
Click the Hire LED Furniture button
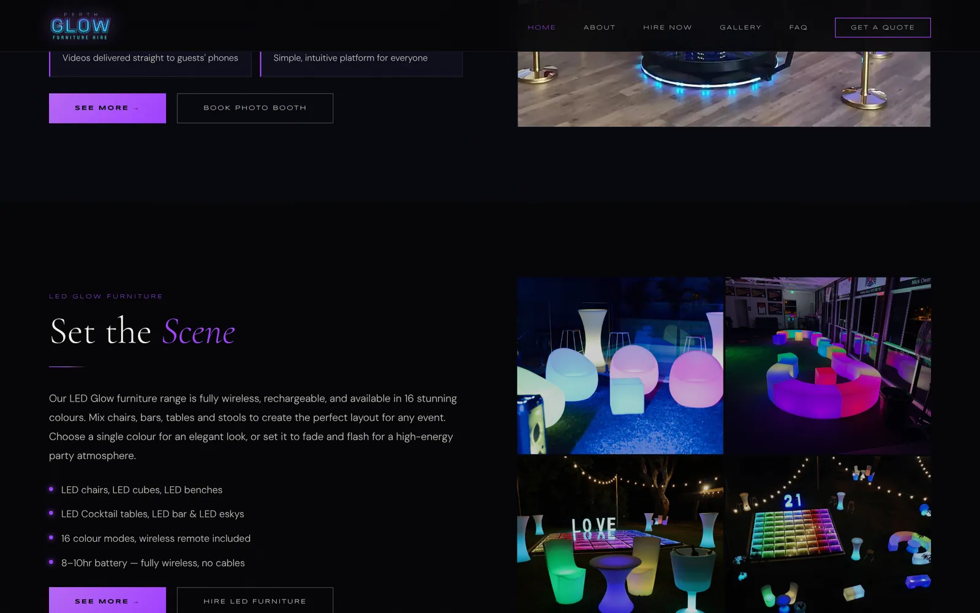255,600
